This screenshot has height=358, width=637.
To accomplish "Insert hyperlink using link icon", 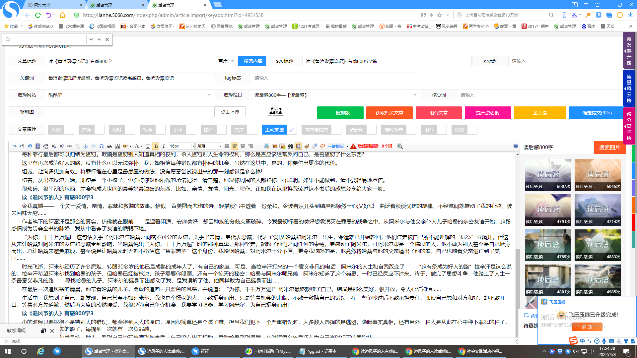I will (70, 146).
